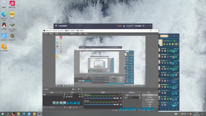The image size is (206, 116).
Task: Click 开始录制 to start recording
Action: [150, 97]
